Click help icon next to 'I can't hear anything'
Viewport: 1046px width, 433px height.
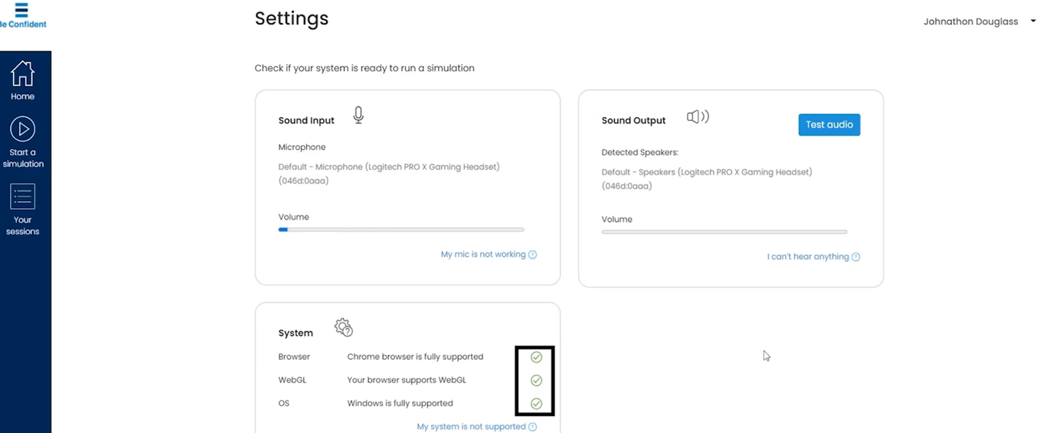[856, 257]
